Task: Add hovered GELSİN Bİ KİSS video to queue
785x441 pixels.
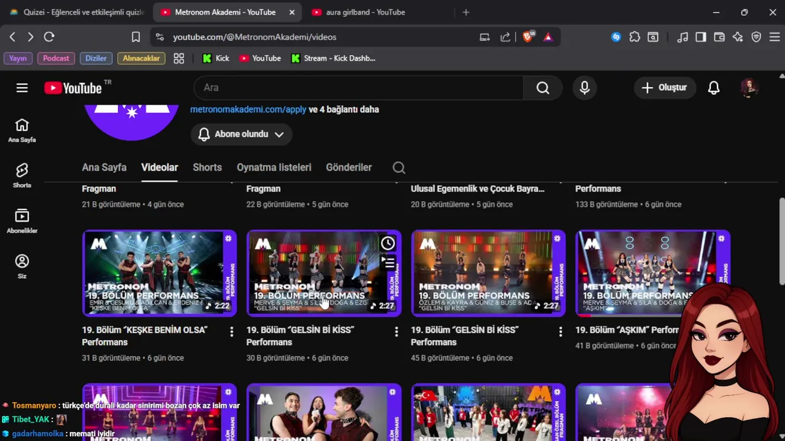Action: (388, 263)
